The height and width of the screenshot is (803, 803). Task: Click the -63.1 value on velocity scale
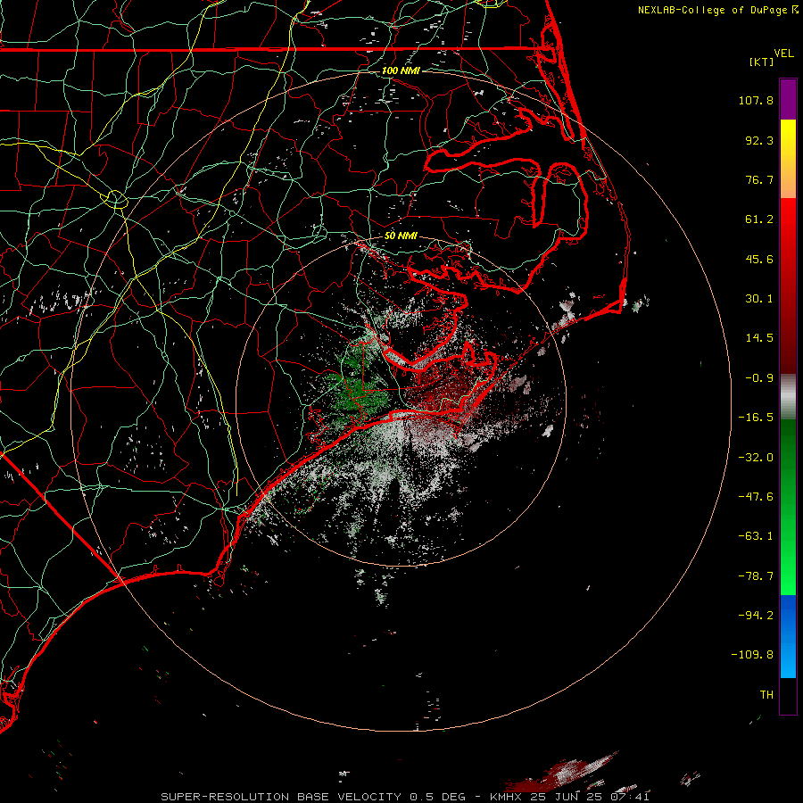click(756, 536)
